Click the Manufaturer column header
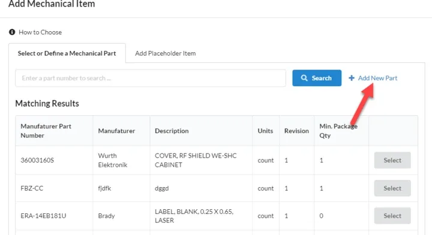 click(116, 131)
